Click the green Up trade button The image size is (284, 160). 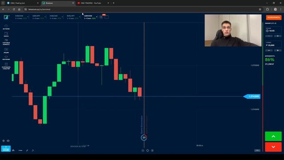(x=273, y=136)
